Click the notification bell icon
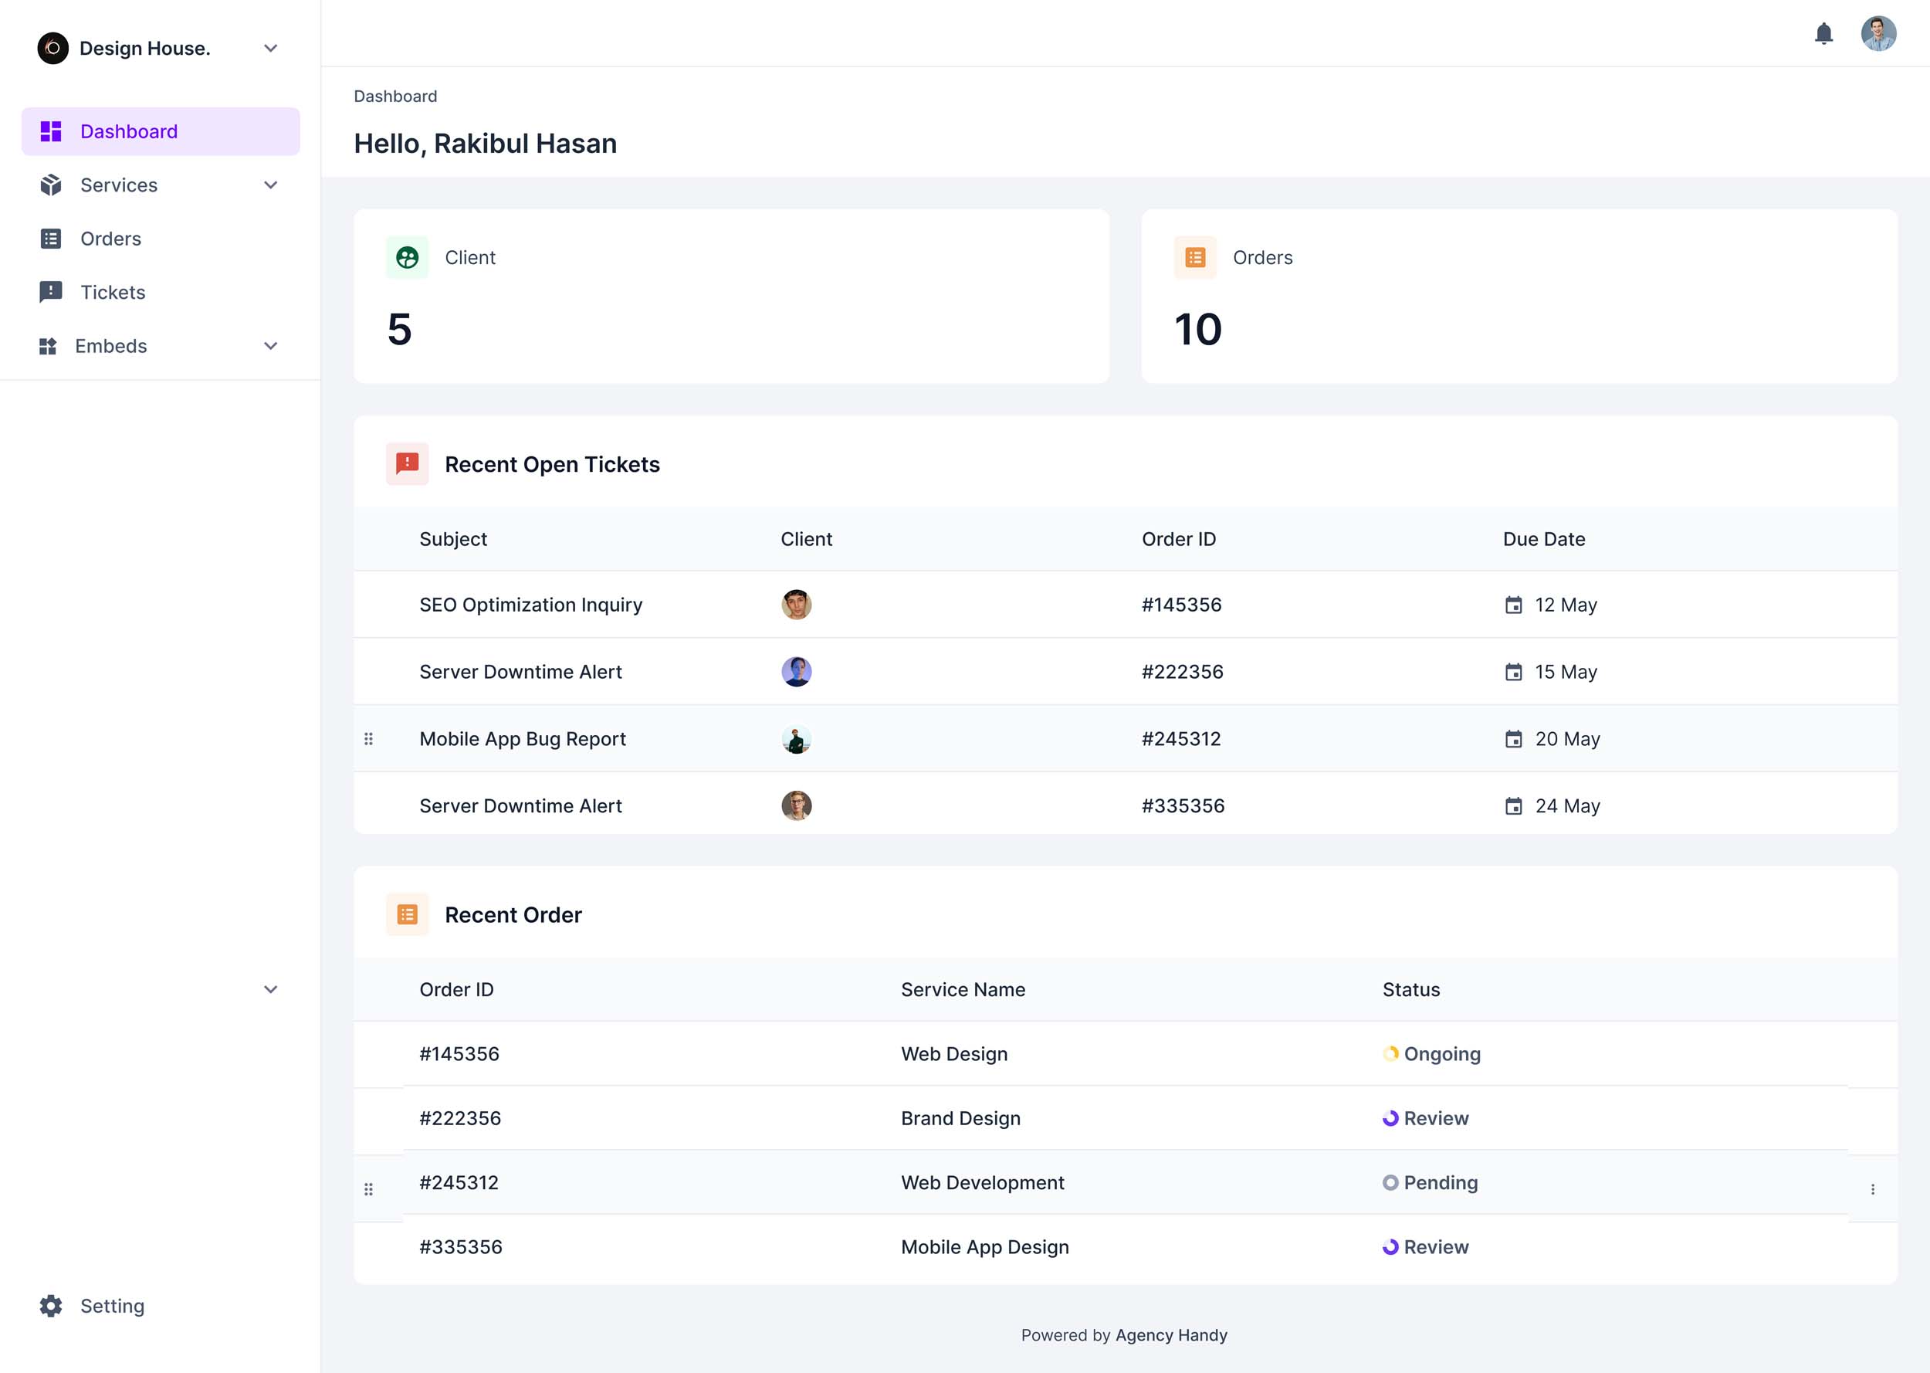 click(x=1823, y=34)
